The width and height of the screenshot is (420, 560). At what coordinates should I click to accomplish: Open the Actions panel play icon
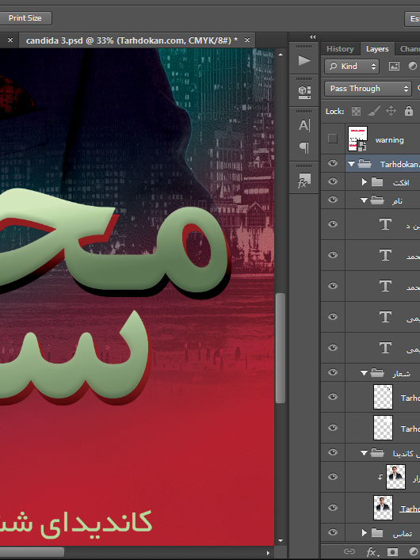[304, 60]
